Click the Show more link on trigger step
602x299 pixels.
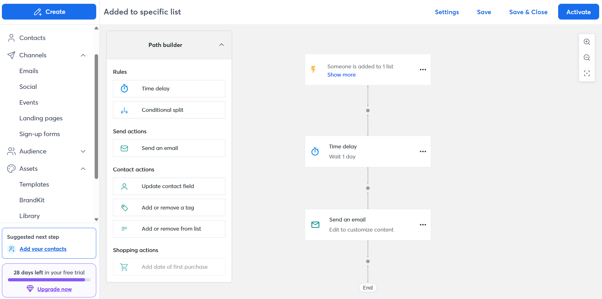(341, 75)
